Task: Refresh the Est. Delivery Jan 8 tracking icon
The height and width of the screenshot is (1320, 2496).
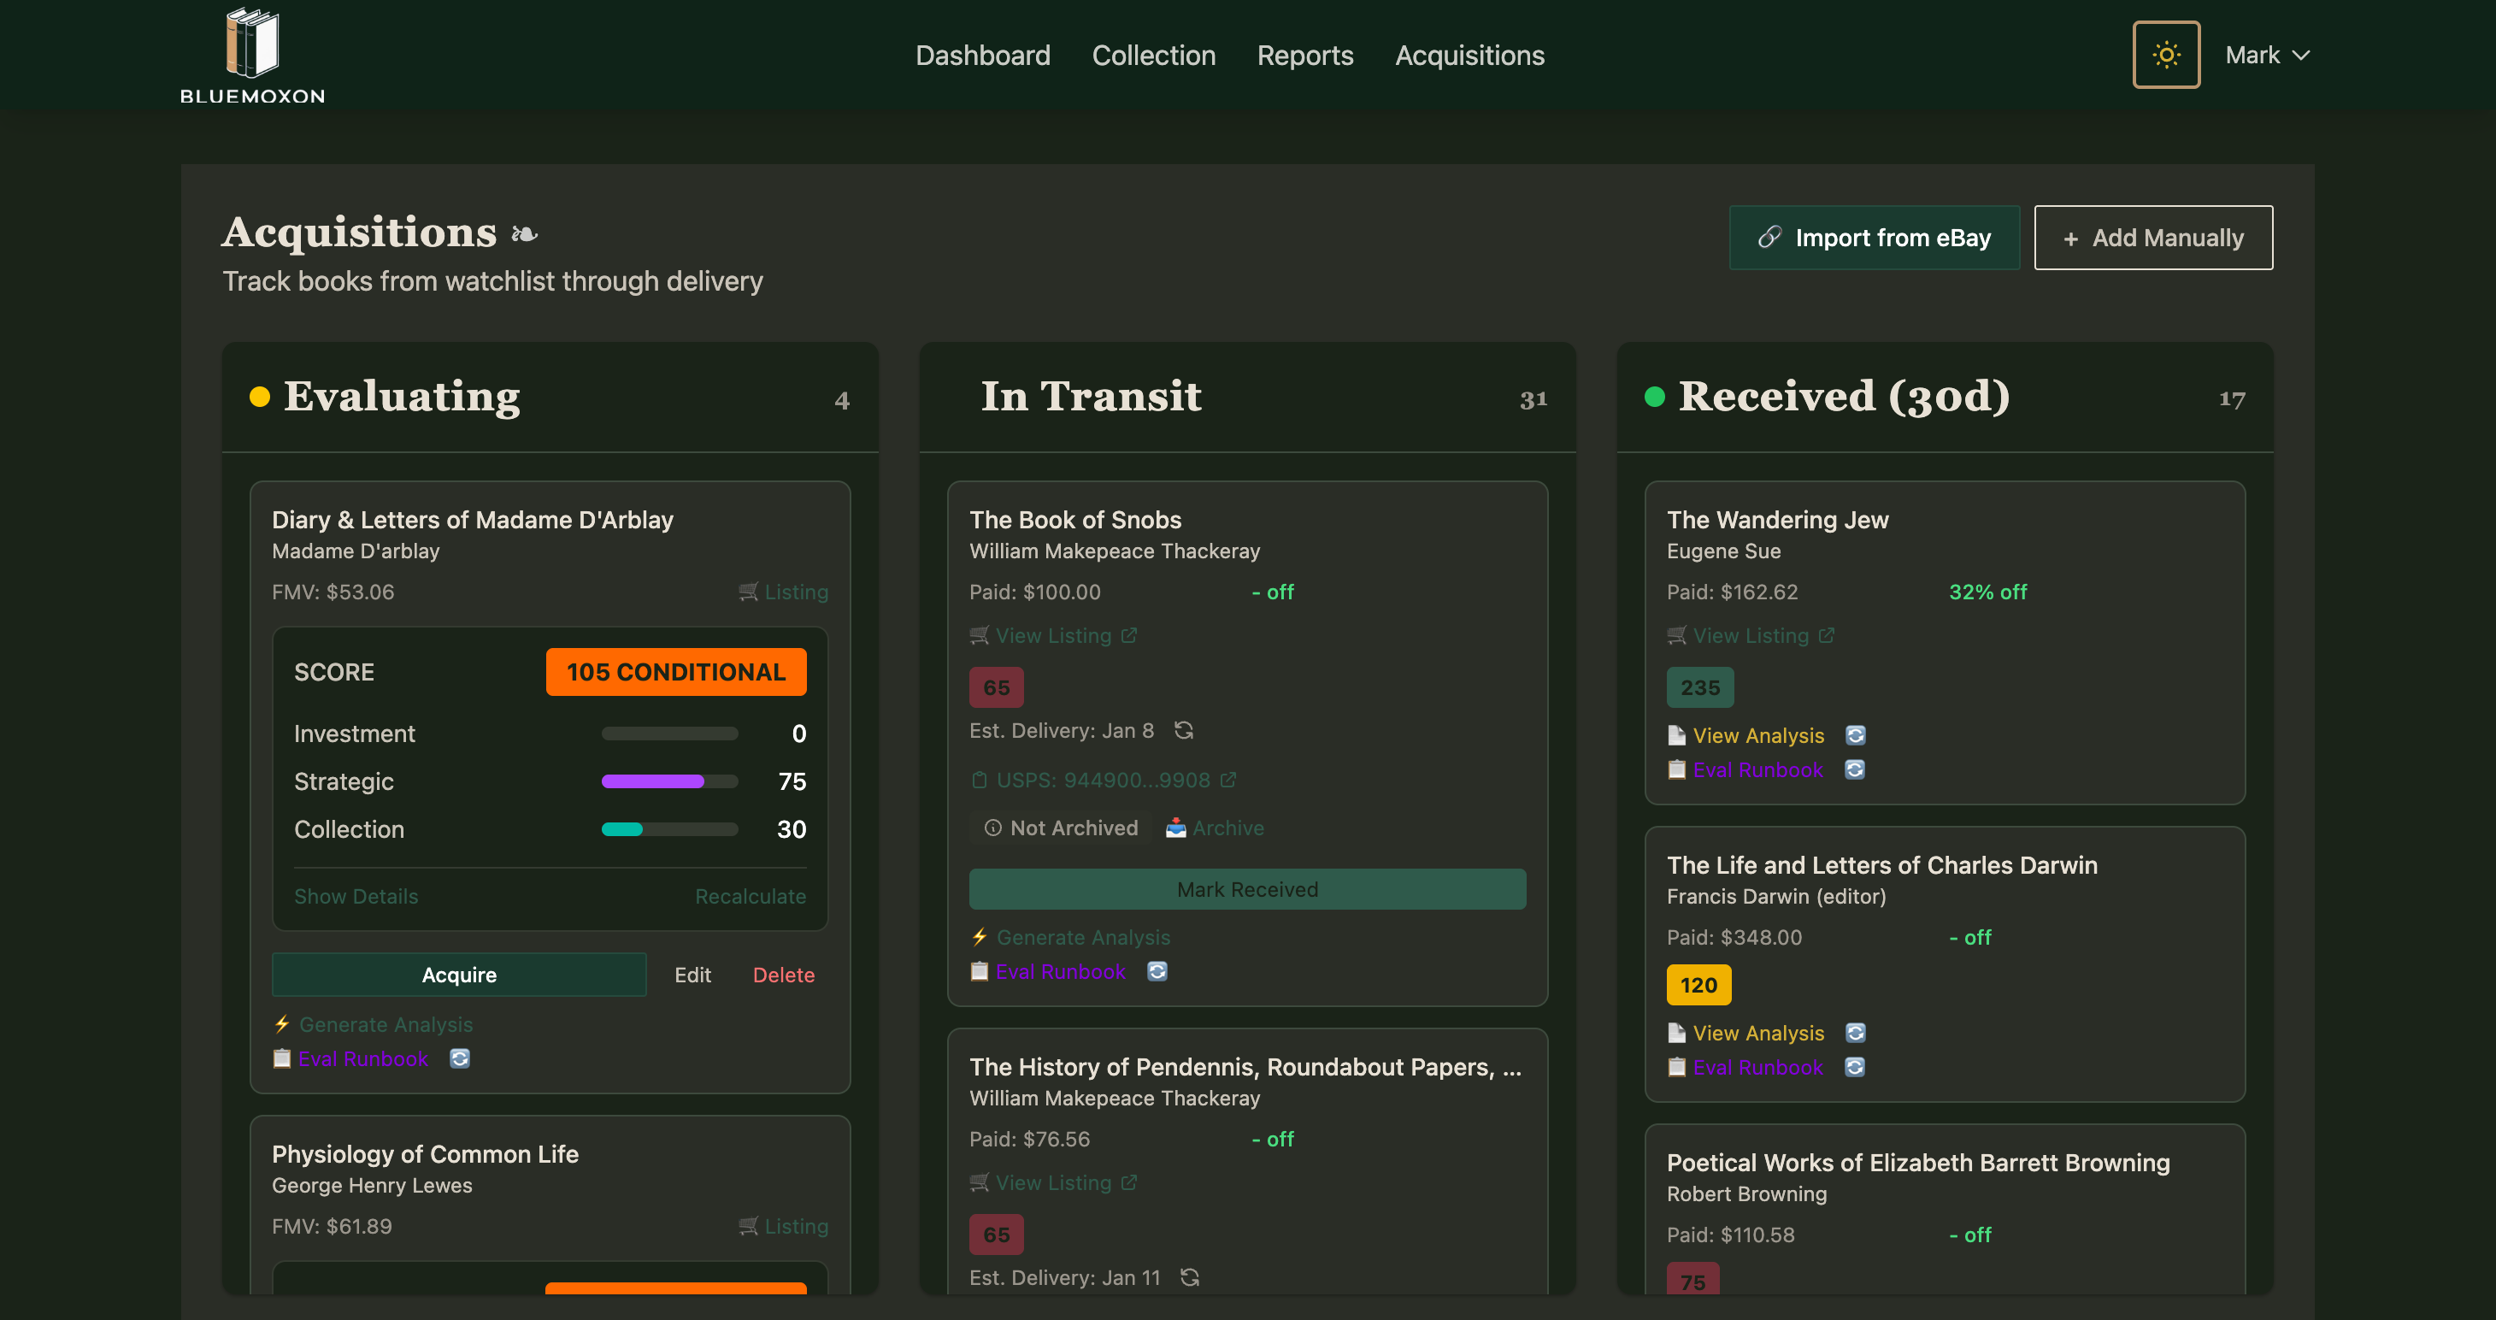Action: point(1183,730)
